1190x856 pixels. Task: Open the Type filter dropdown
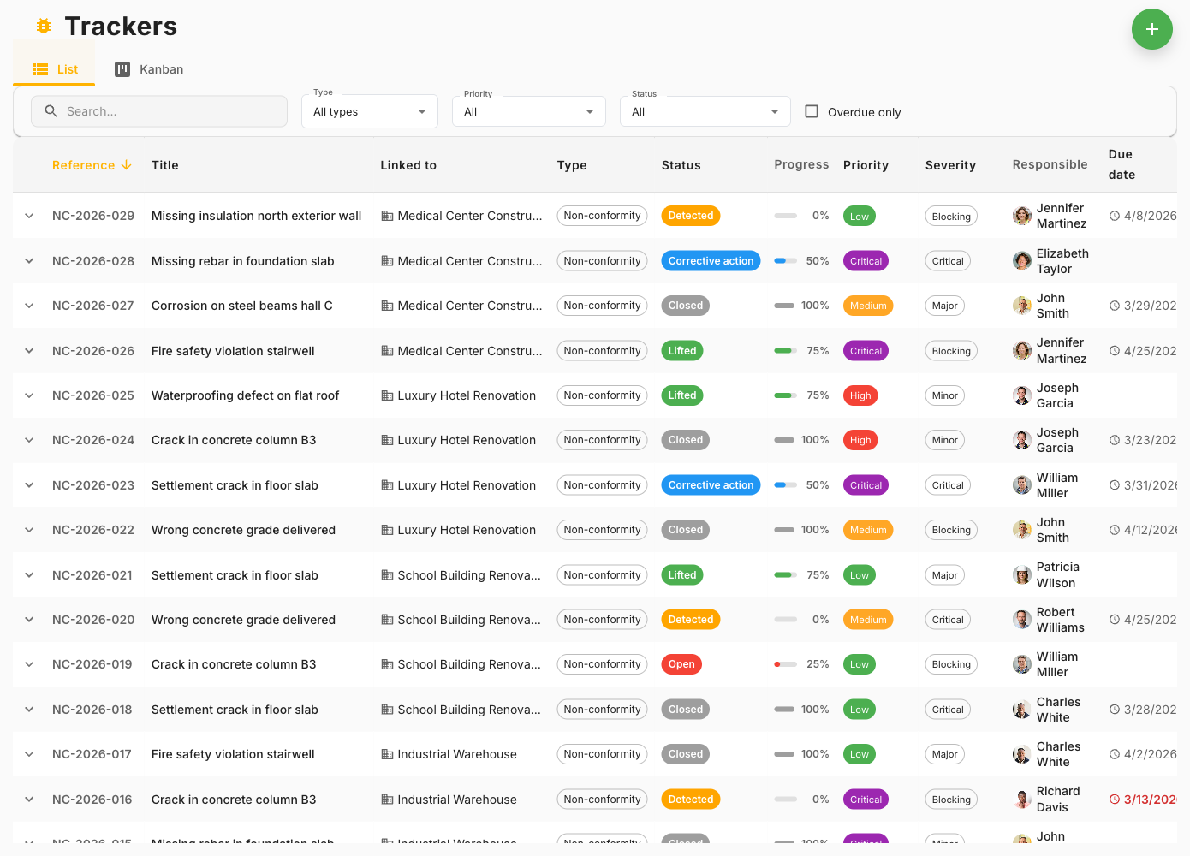click(369, 111)
